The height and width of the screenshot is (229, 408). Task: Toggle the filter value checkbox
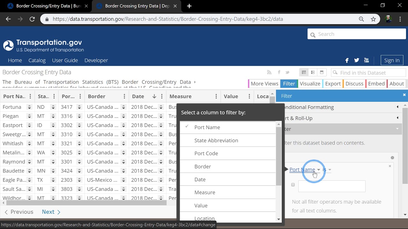293,184
